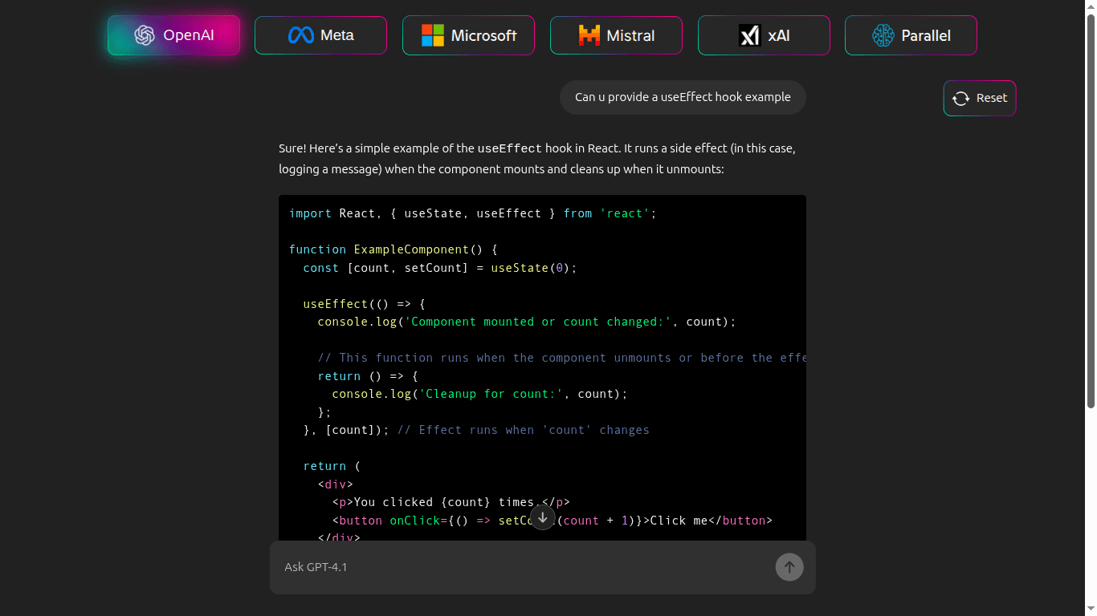Select the orange Mistral logo

pos(589,34)
